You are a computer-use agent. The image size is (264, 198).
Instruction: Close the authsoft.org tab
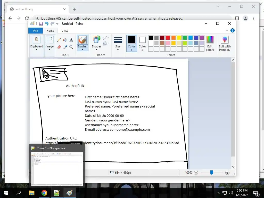click(x=64, y=9)
